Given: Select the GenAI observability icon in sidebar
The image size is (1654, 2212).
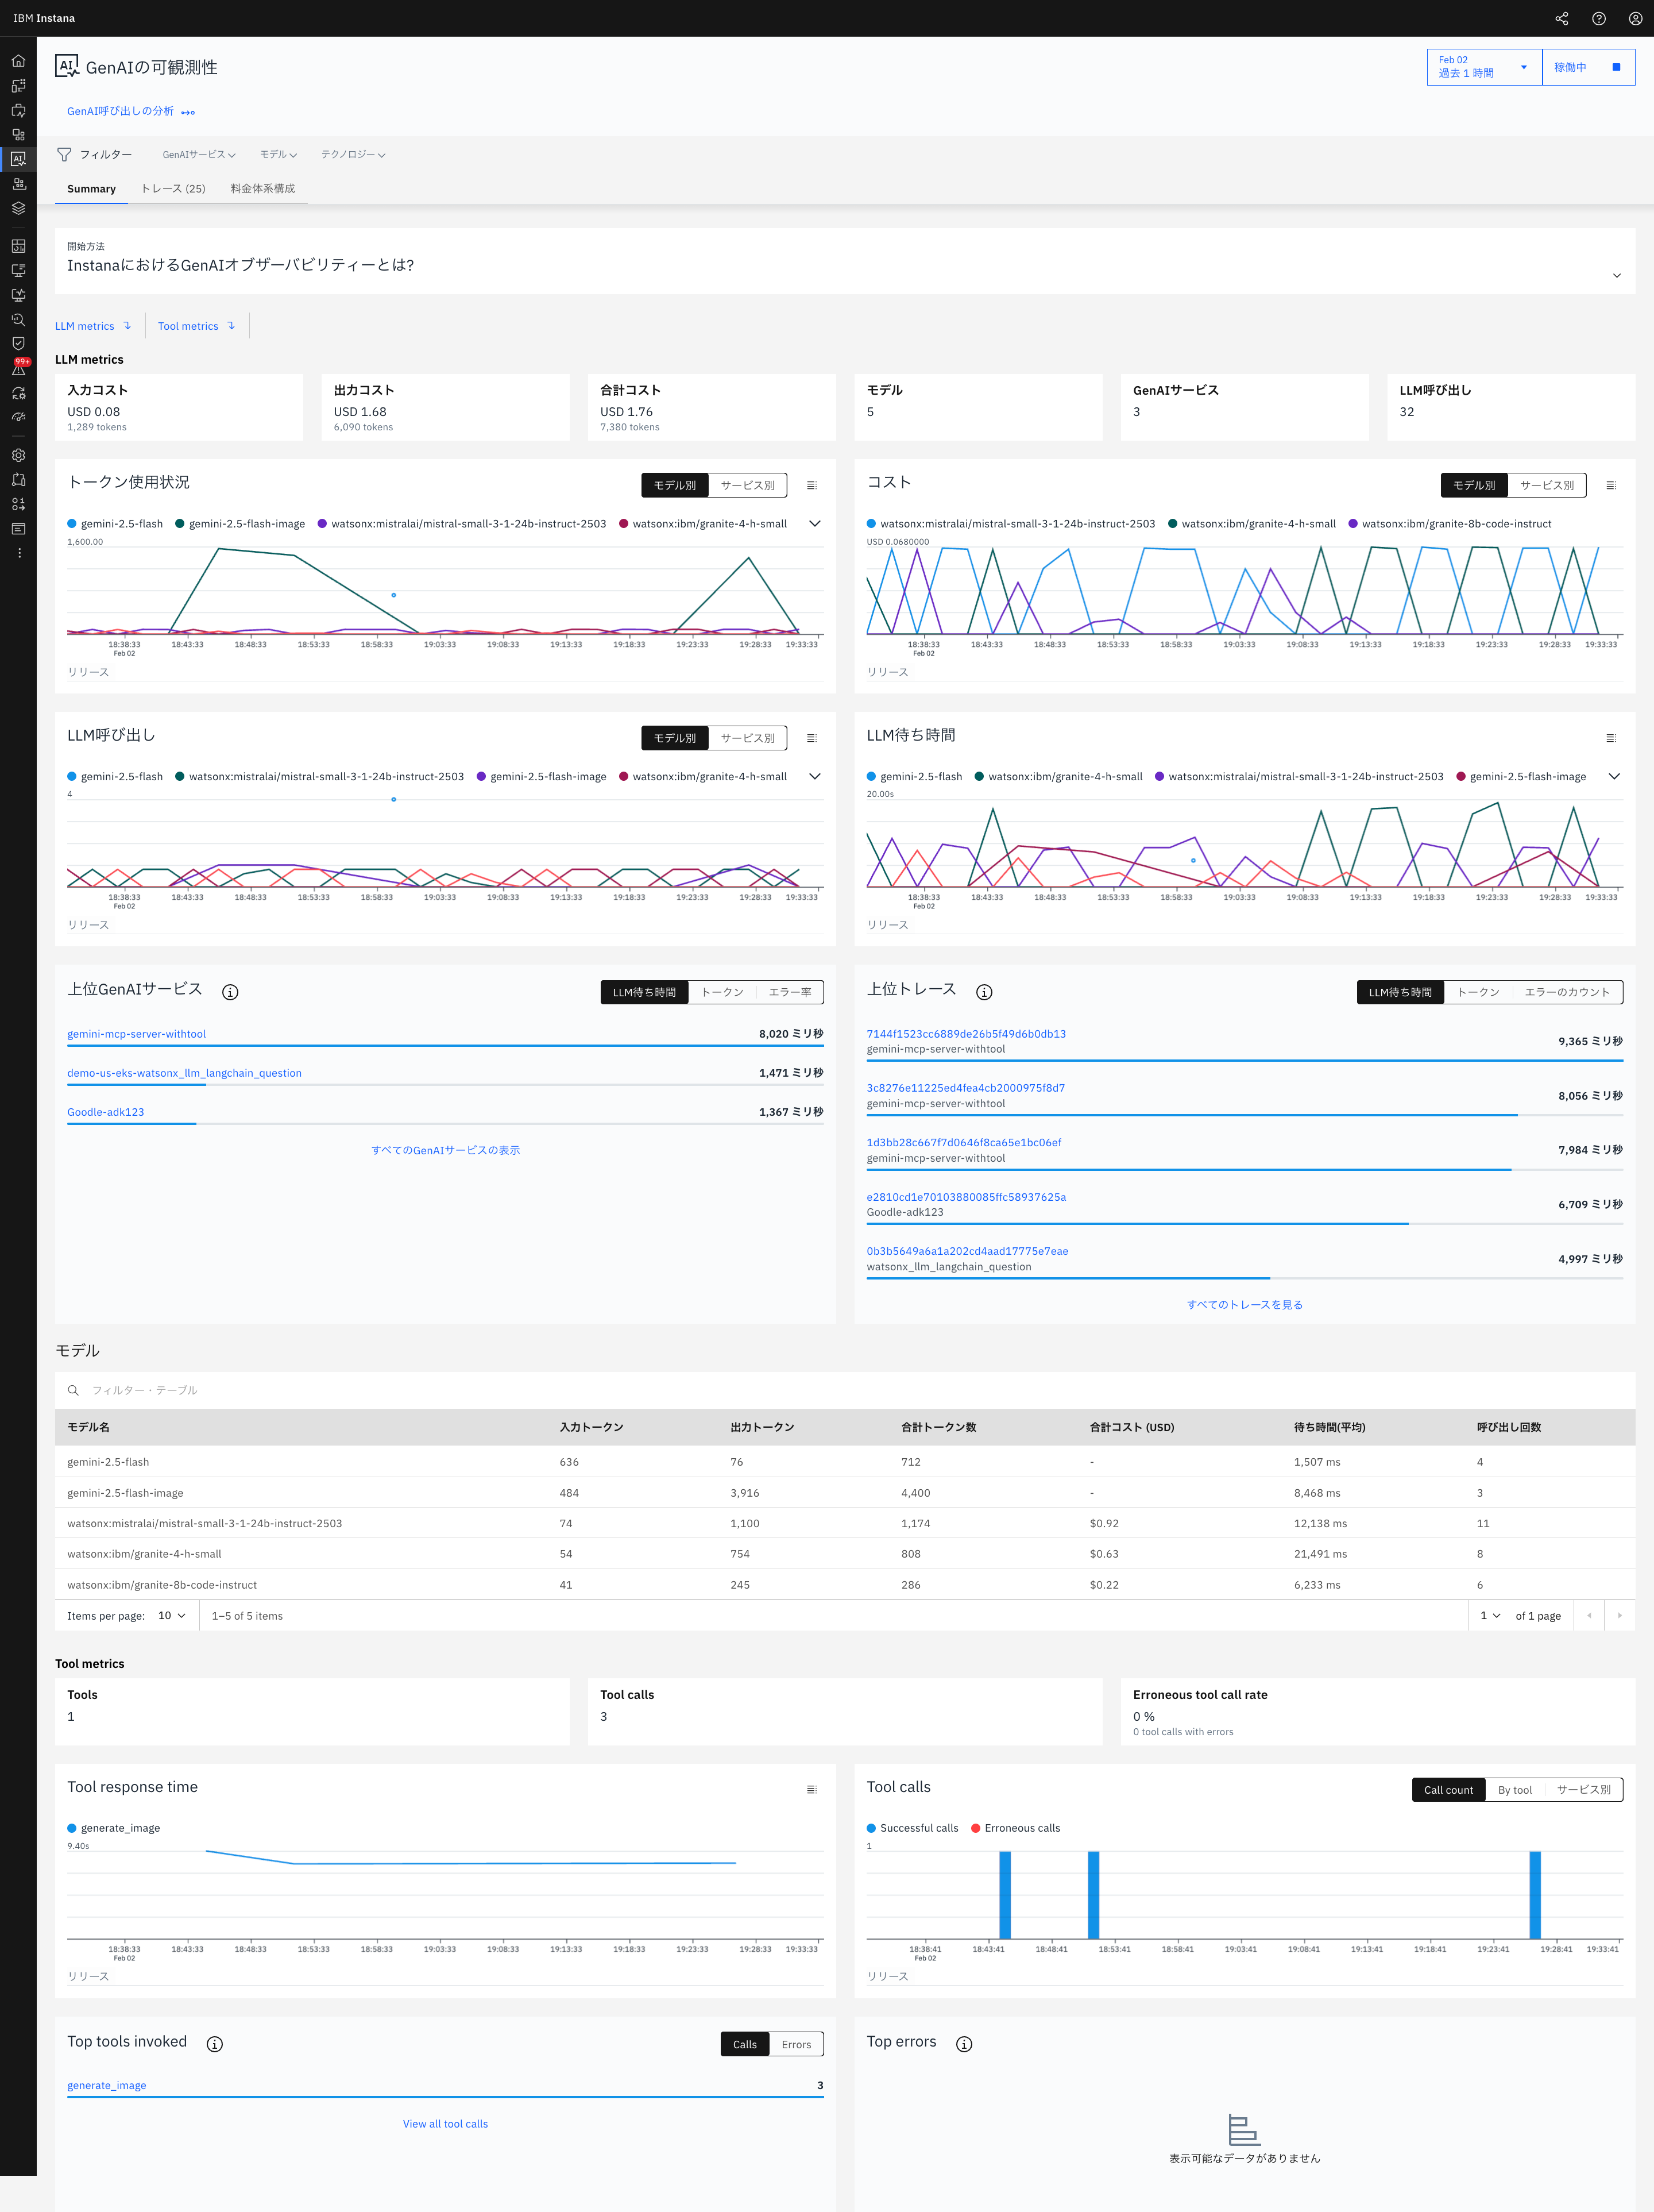Looking at the screenshot, I should point(18,159).
